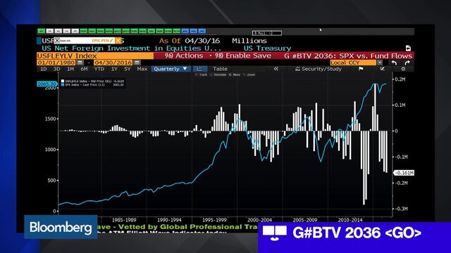Screen dimensions: 451x253
Task: Click the flag event marker icon
Action: tap(361, 69)
